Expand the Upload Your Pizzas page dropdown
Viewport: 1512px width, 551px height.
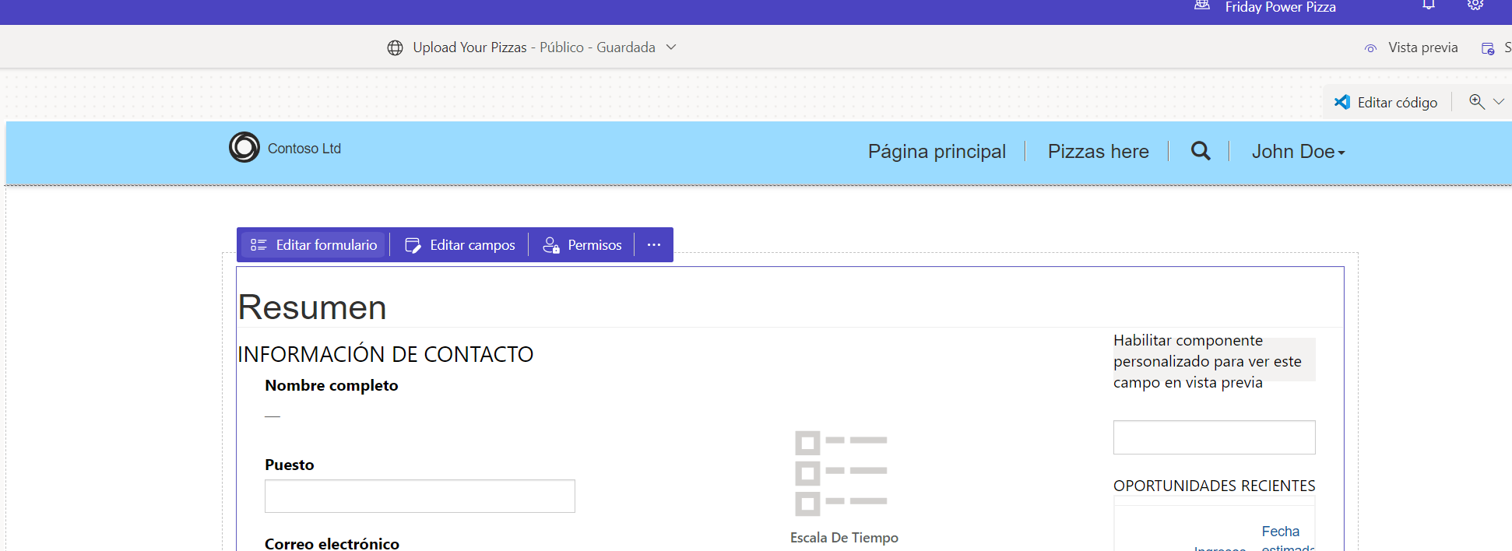[x=671, y=47]
